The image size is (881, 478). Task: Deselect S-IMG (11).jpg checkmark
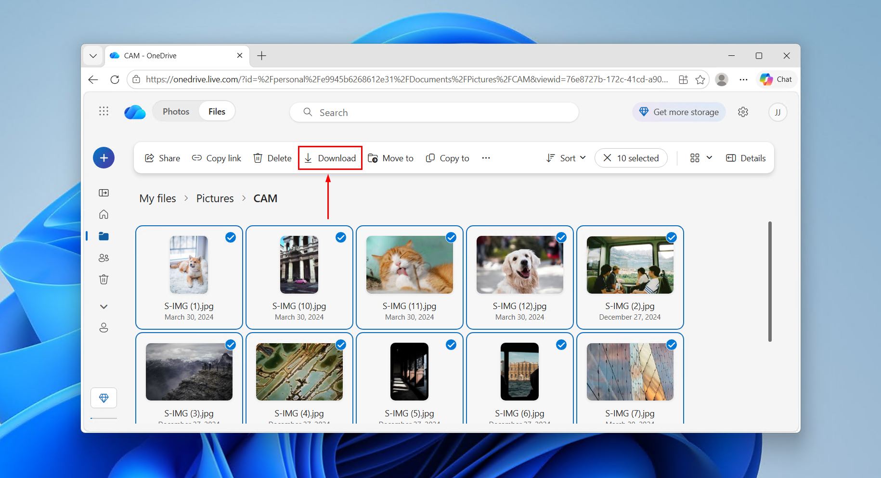tap(451, 237)
